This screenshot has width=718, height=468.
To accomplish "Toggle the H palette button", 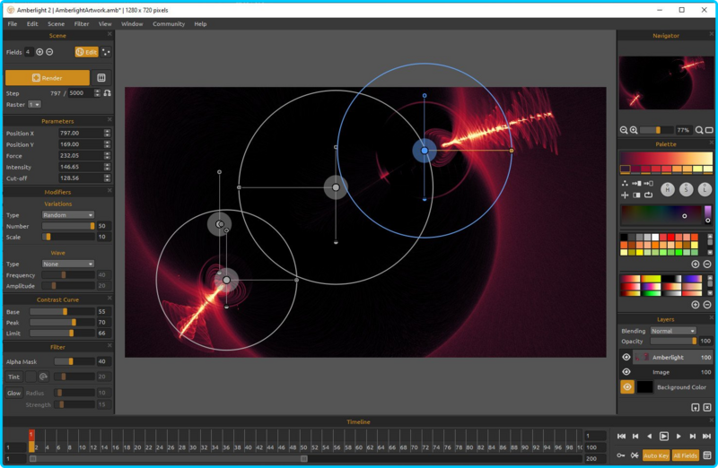I will (668, 189).
